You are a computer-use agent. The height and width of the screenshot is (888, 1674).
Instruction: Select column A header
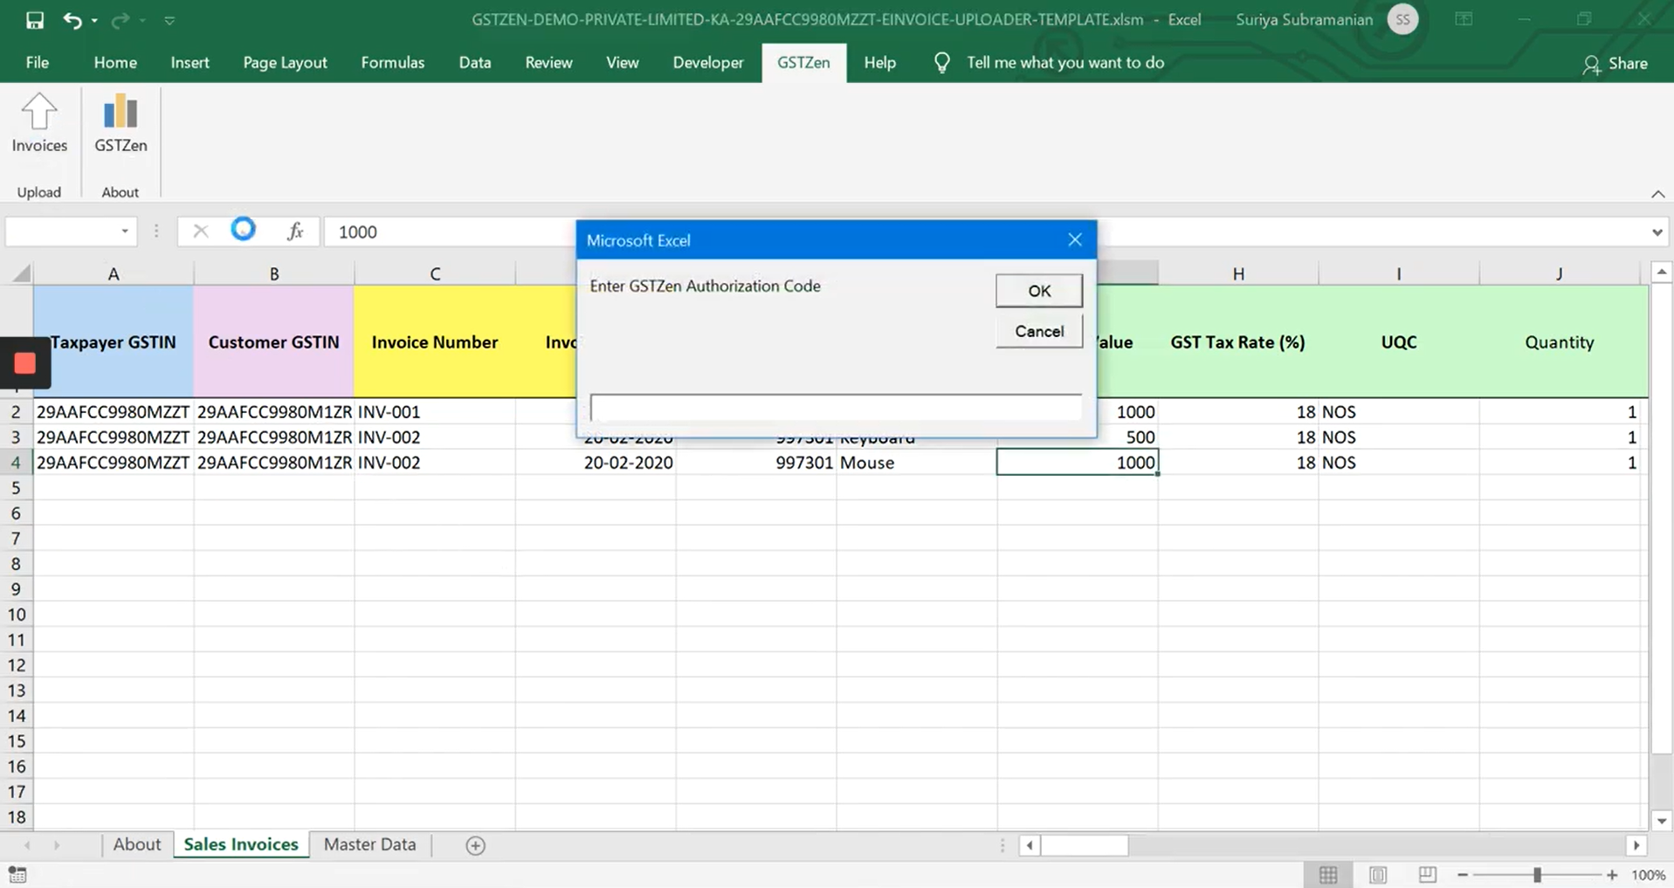coord(114,273)
